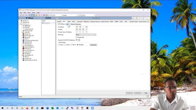The width and height of the screenshot is (196, 110).
Task: Click the Group (14) icon
Action: click(x=23, y=34)
